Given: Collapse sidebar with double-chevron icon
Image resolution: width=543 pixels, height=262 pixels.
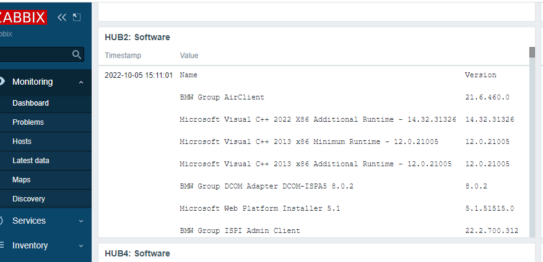Looking at the screenshot, I should point(61,17).
